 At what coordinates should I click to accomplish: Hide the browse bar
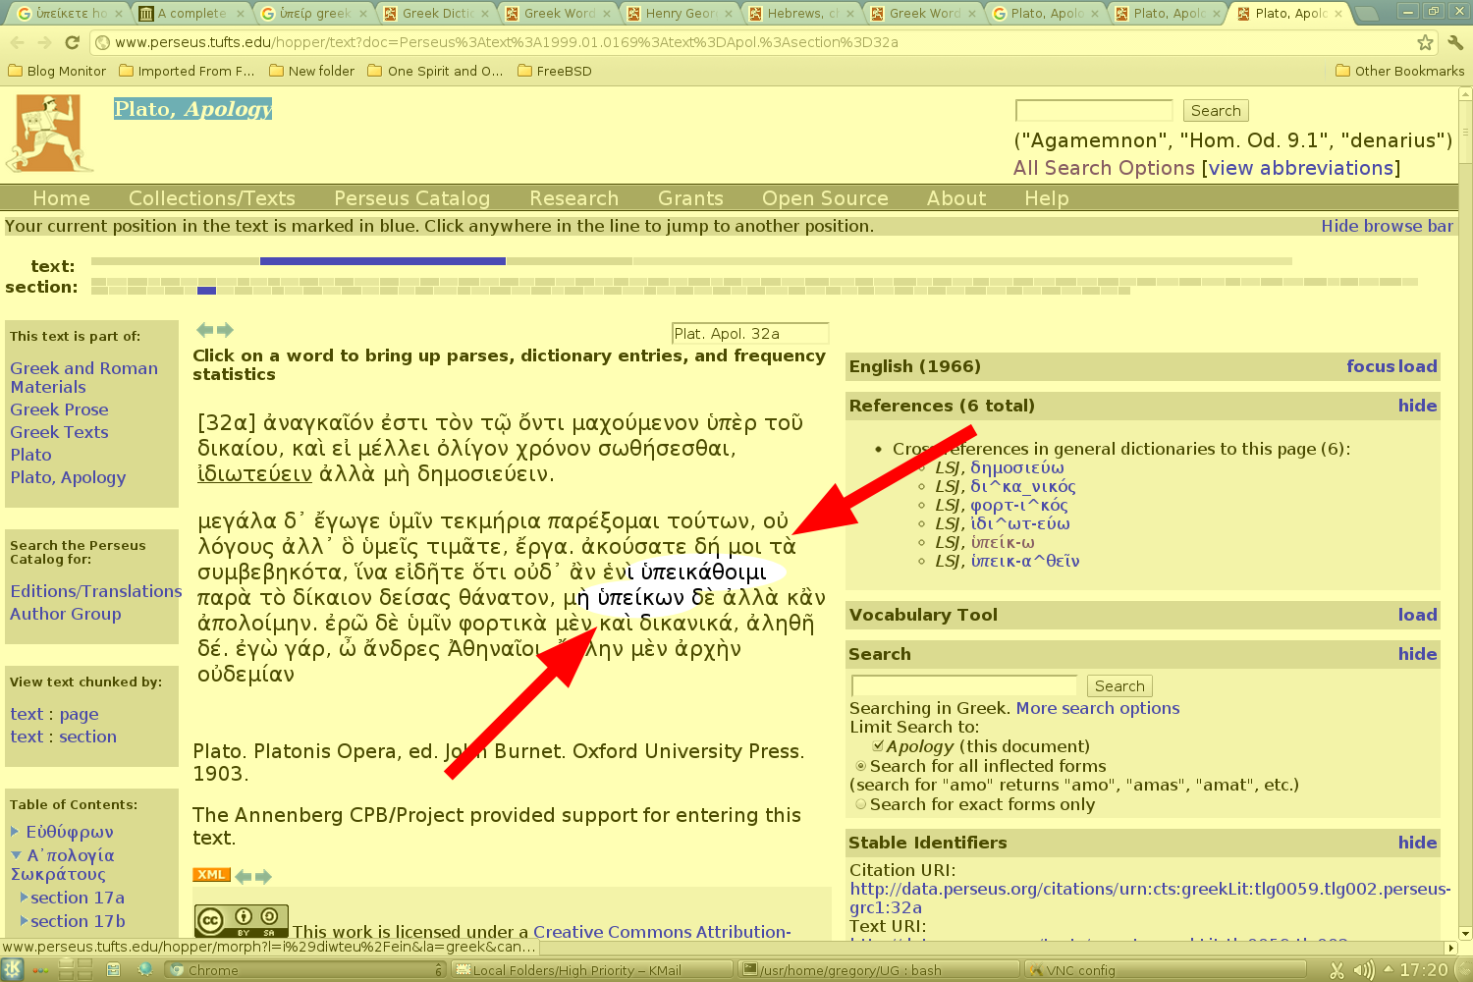pos(1387,226)
